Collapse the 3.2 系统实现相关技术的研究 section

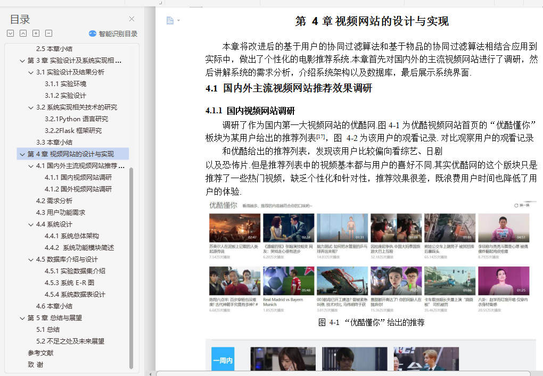[x=31, y=107]
